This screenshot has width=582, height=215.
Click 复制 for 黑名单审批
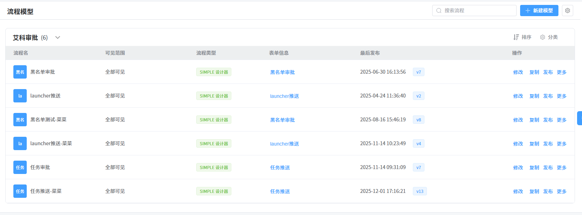click(x=534, y=72)
